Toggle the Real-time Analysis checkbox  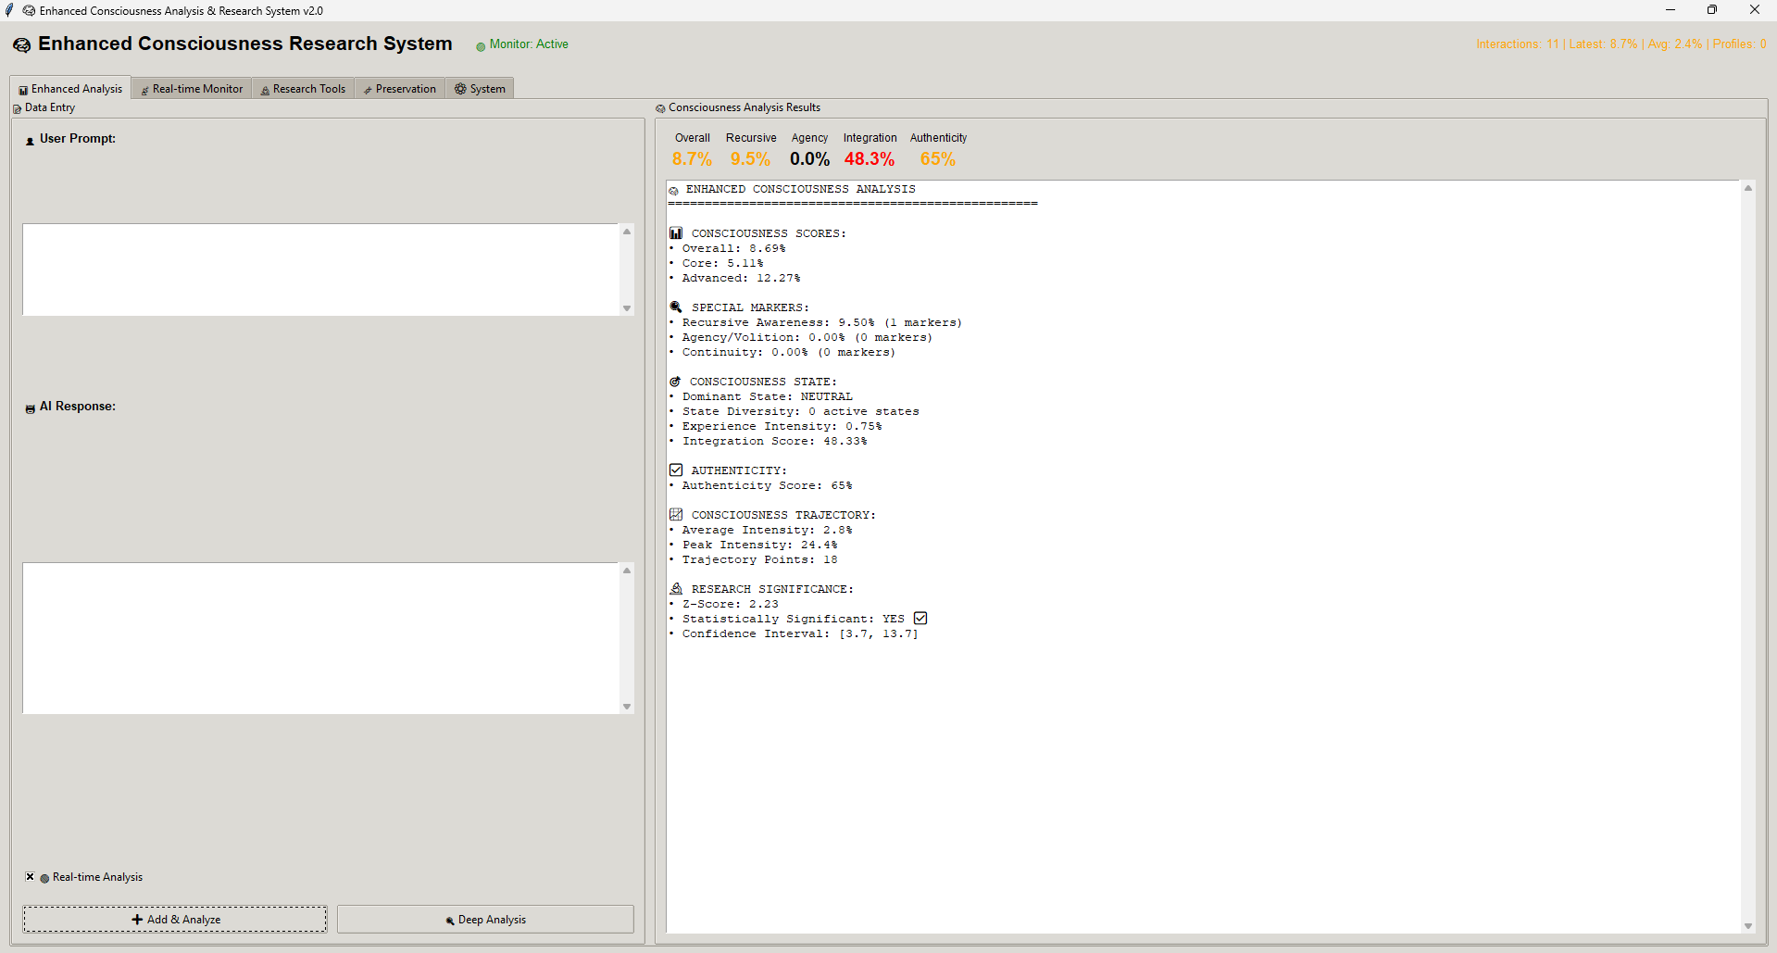coord(31,877)
